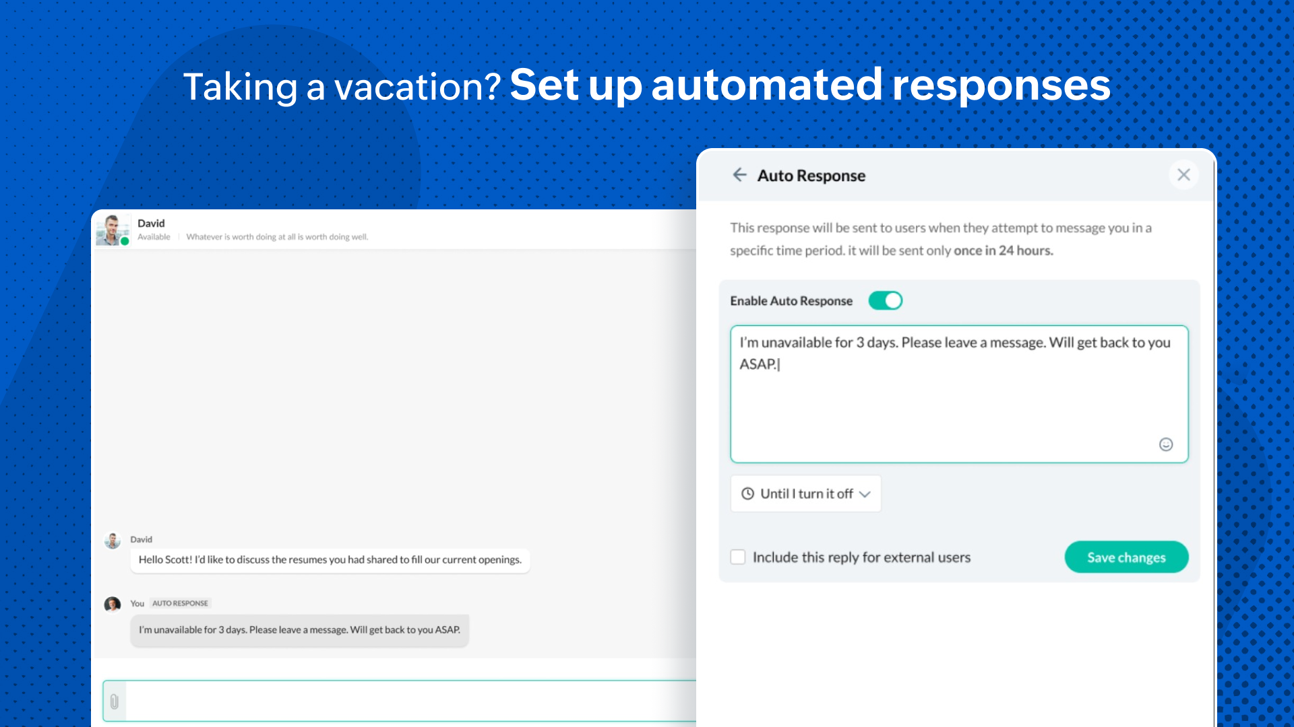Open the emoji picker in message box
The height and width of the screenshot is (727, 1294).
pyautogui.click(x=1166, y=444)
